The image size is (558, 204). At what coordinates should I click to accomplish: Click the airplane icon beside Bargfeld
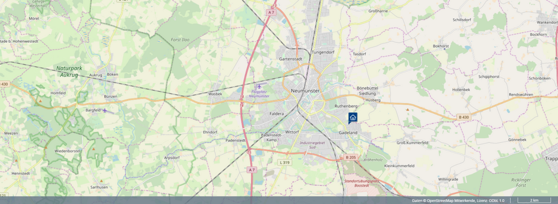(105, 110)
